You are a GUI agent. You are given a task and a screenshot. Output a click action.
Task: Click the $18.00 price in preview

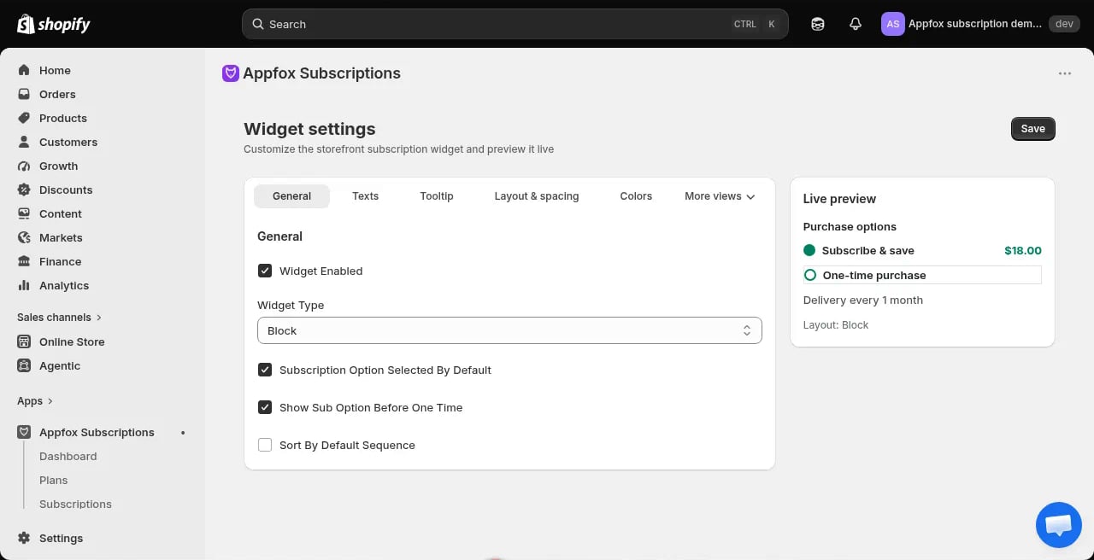coord(1023,250)
